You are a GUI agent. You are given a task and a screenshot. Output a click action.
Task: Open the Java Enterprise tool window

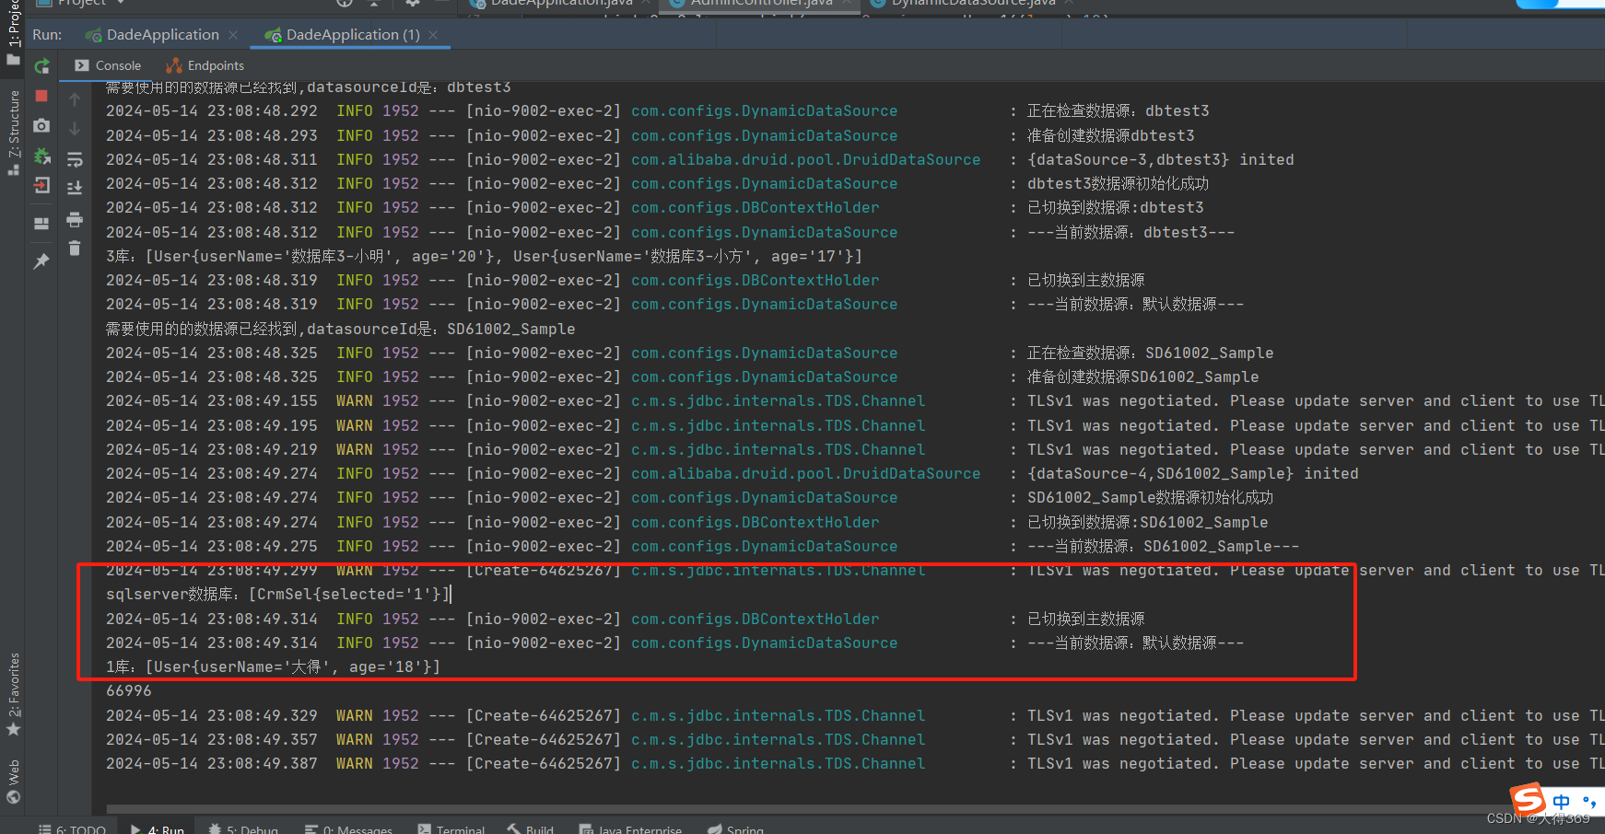click(x=630, y=829)
